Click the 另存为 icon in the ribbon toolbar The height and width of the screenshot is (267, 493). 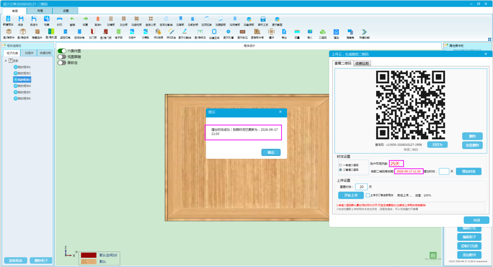pyautogui.click(x=34, y=19)
